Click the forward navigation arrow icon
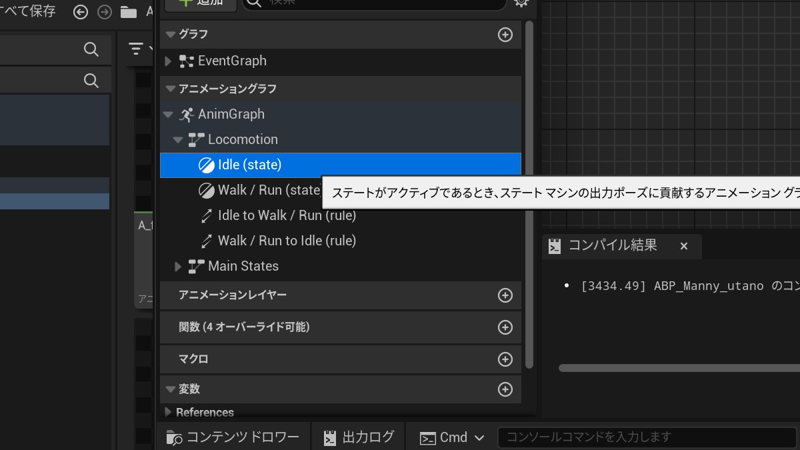 click(104, 12)
